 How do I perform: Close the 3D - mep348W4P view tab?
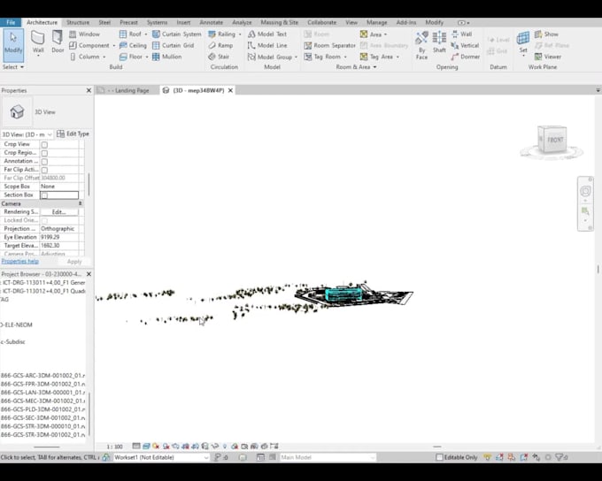coord(230,90)
